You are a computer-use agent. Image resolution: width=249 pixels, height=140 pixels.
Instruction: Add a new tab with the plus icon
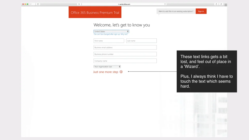[226, 5]
